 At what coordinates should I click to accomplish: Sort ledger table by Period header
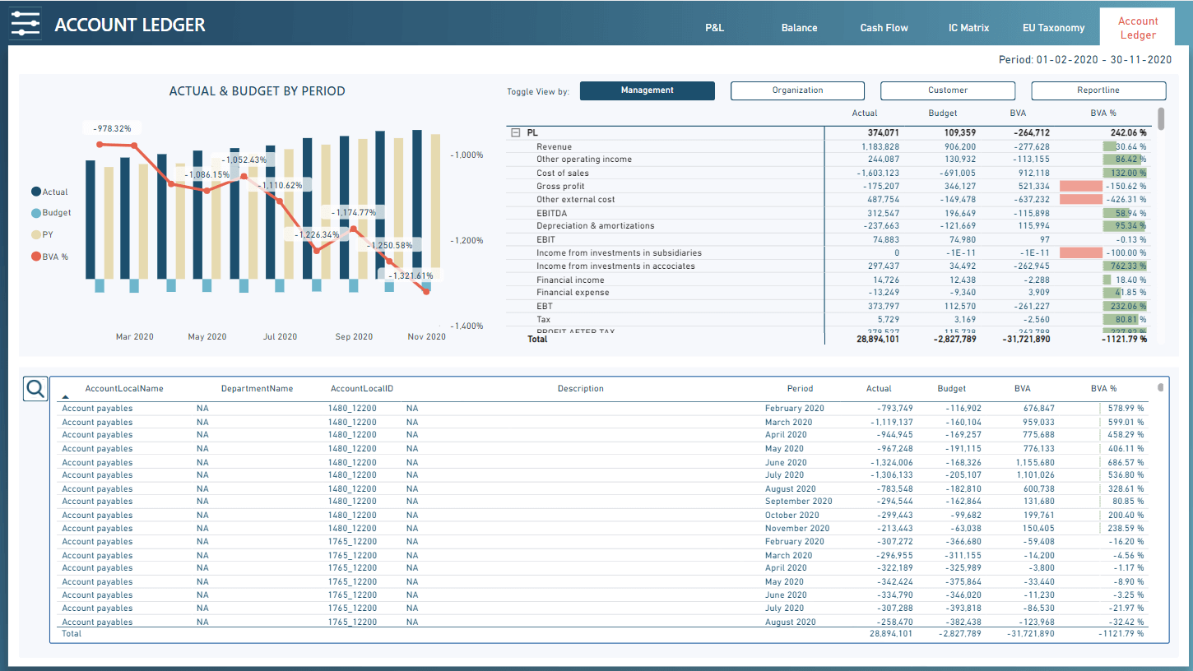pyautogui.click(x=799, y=388)
